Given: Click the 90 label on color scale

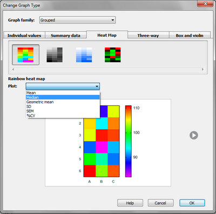Looking at the screenshot, I should coord(136,157).
